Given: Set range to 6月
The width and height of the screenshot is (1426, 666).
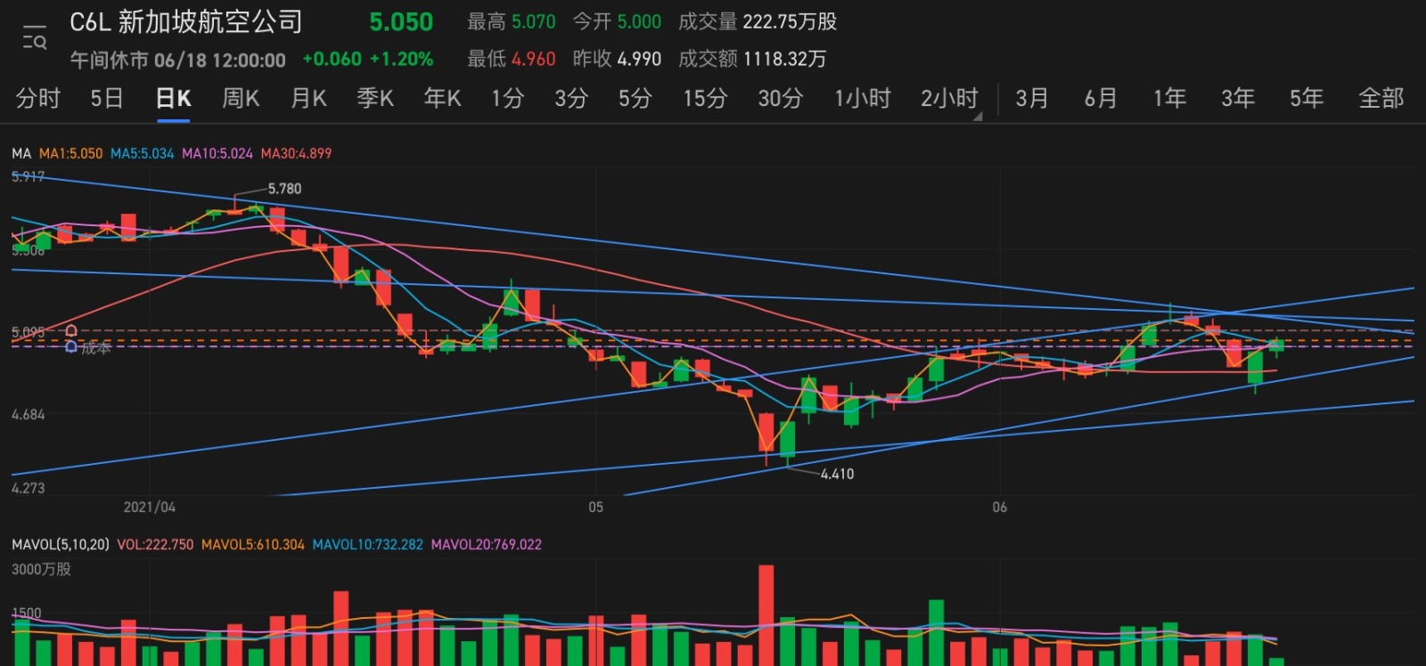Looking at the screenshot, I should click(1101, 98).
